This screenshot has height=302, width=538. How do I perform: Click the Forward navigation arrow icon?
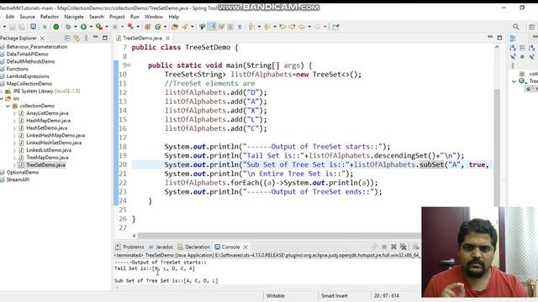318,27
